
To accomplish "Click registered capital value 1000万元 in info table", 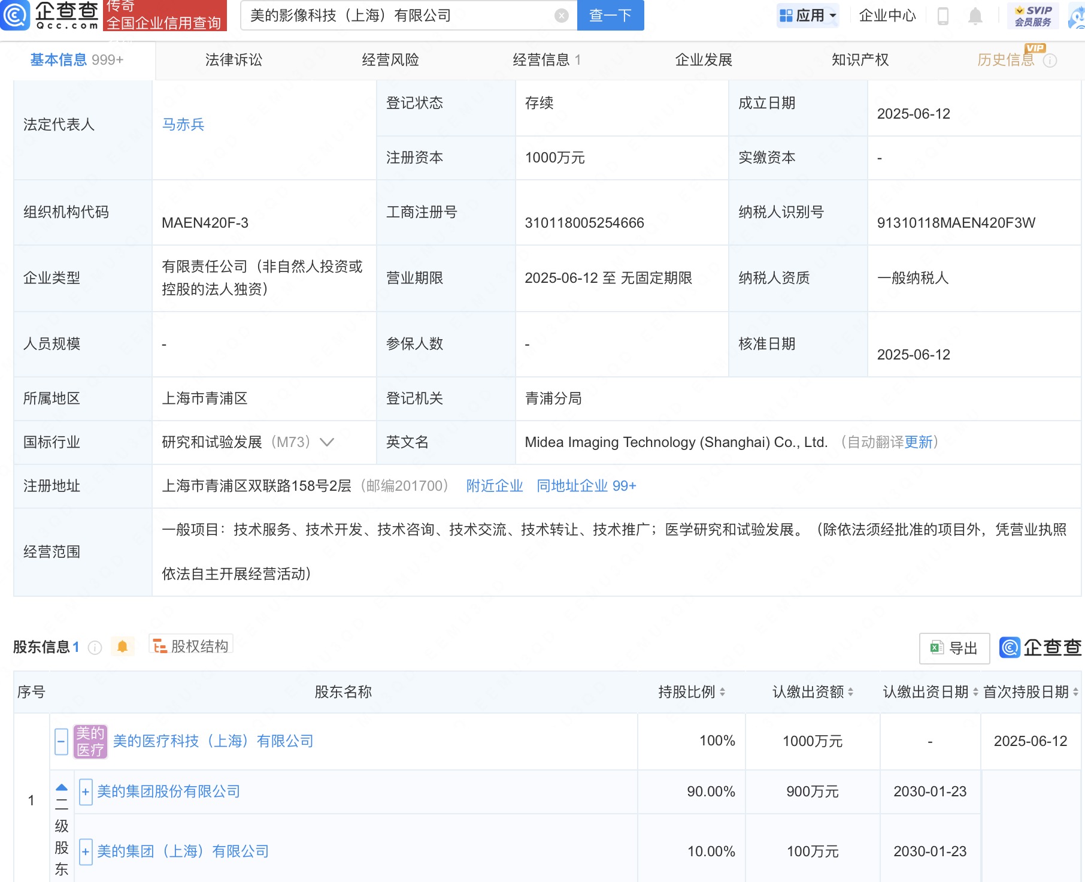I will (x=554, y=158).
